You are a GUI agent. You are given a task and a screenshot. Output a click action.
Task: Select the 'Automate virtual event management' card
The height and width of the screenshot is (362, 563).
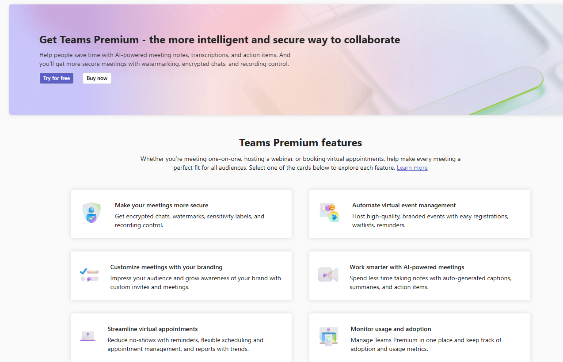[x=419, y=213]
